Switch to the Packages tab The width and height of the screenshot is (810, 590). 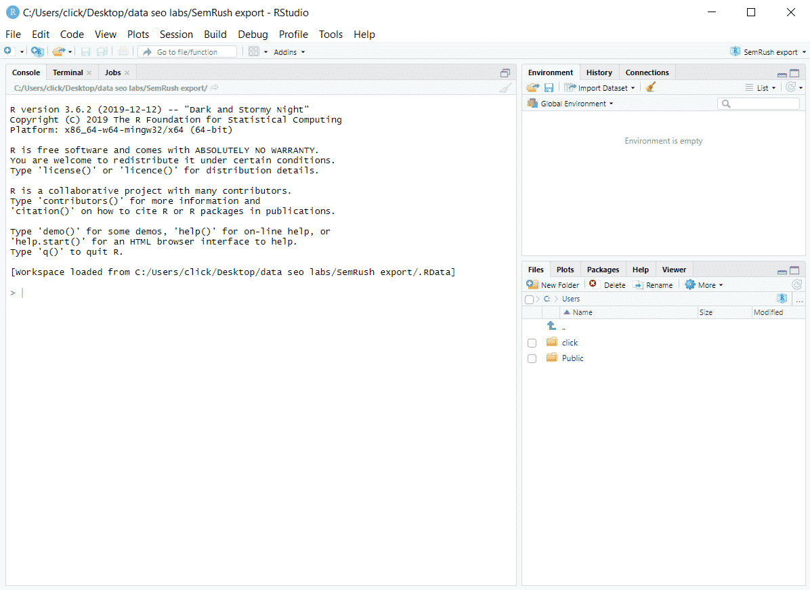click(x=603, y=269)
